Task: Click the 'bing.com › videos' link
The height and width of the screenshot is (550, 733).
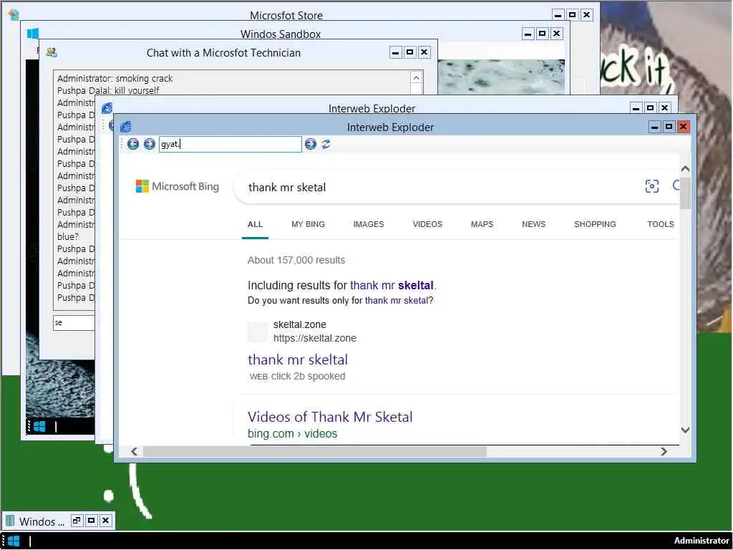Action: 292,433
